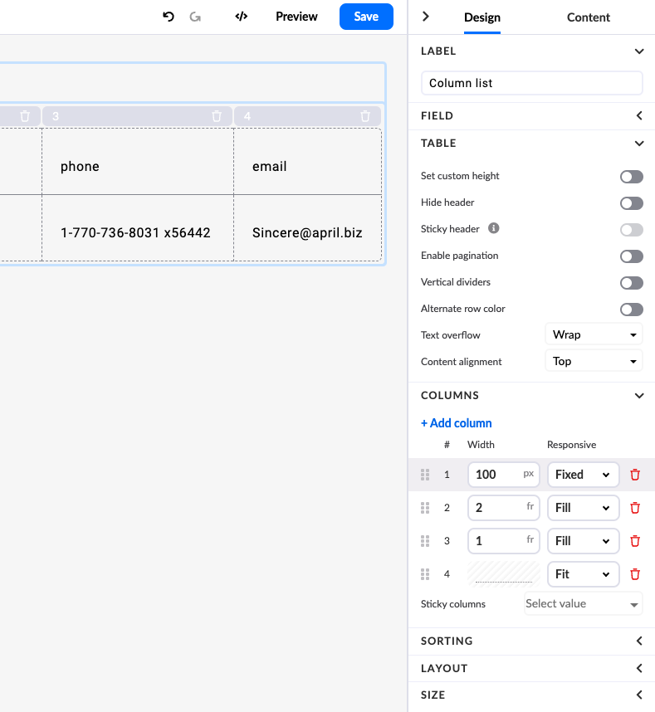Click the phone number 1-770-736-8031 cell
The height and width of the screenshot is (712, 655).
coord(138,228)
